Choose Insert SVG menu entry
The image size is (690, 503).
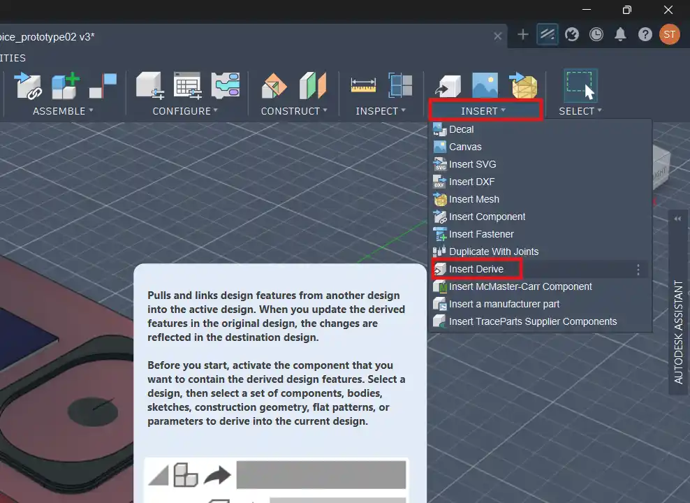[540, 164]
